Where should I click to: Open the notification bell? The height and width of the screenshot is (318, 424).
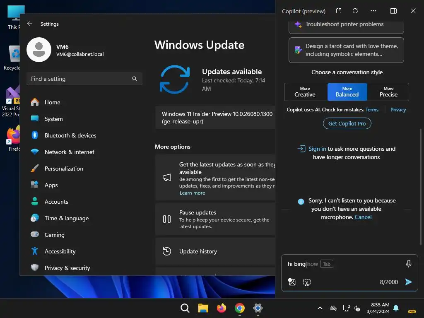tap(396, 308)
